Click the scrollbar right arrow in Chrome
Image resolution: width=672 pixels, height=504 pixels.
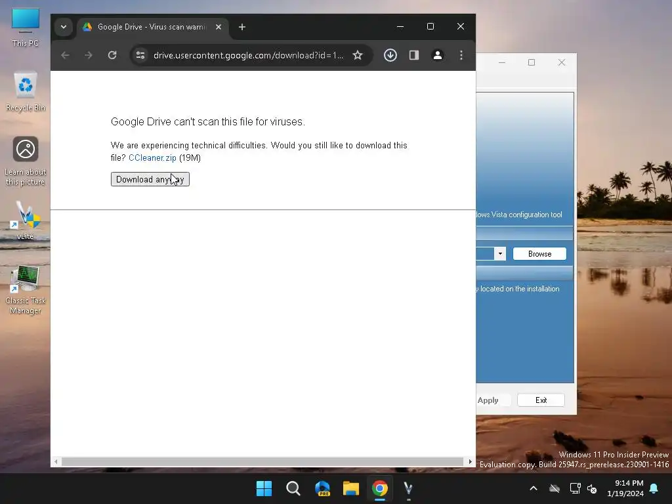click(470, 461)
